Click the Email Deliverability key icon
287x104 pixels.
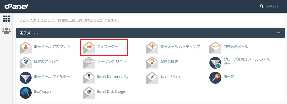click(89, 78)
